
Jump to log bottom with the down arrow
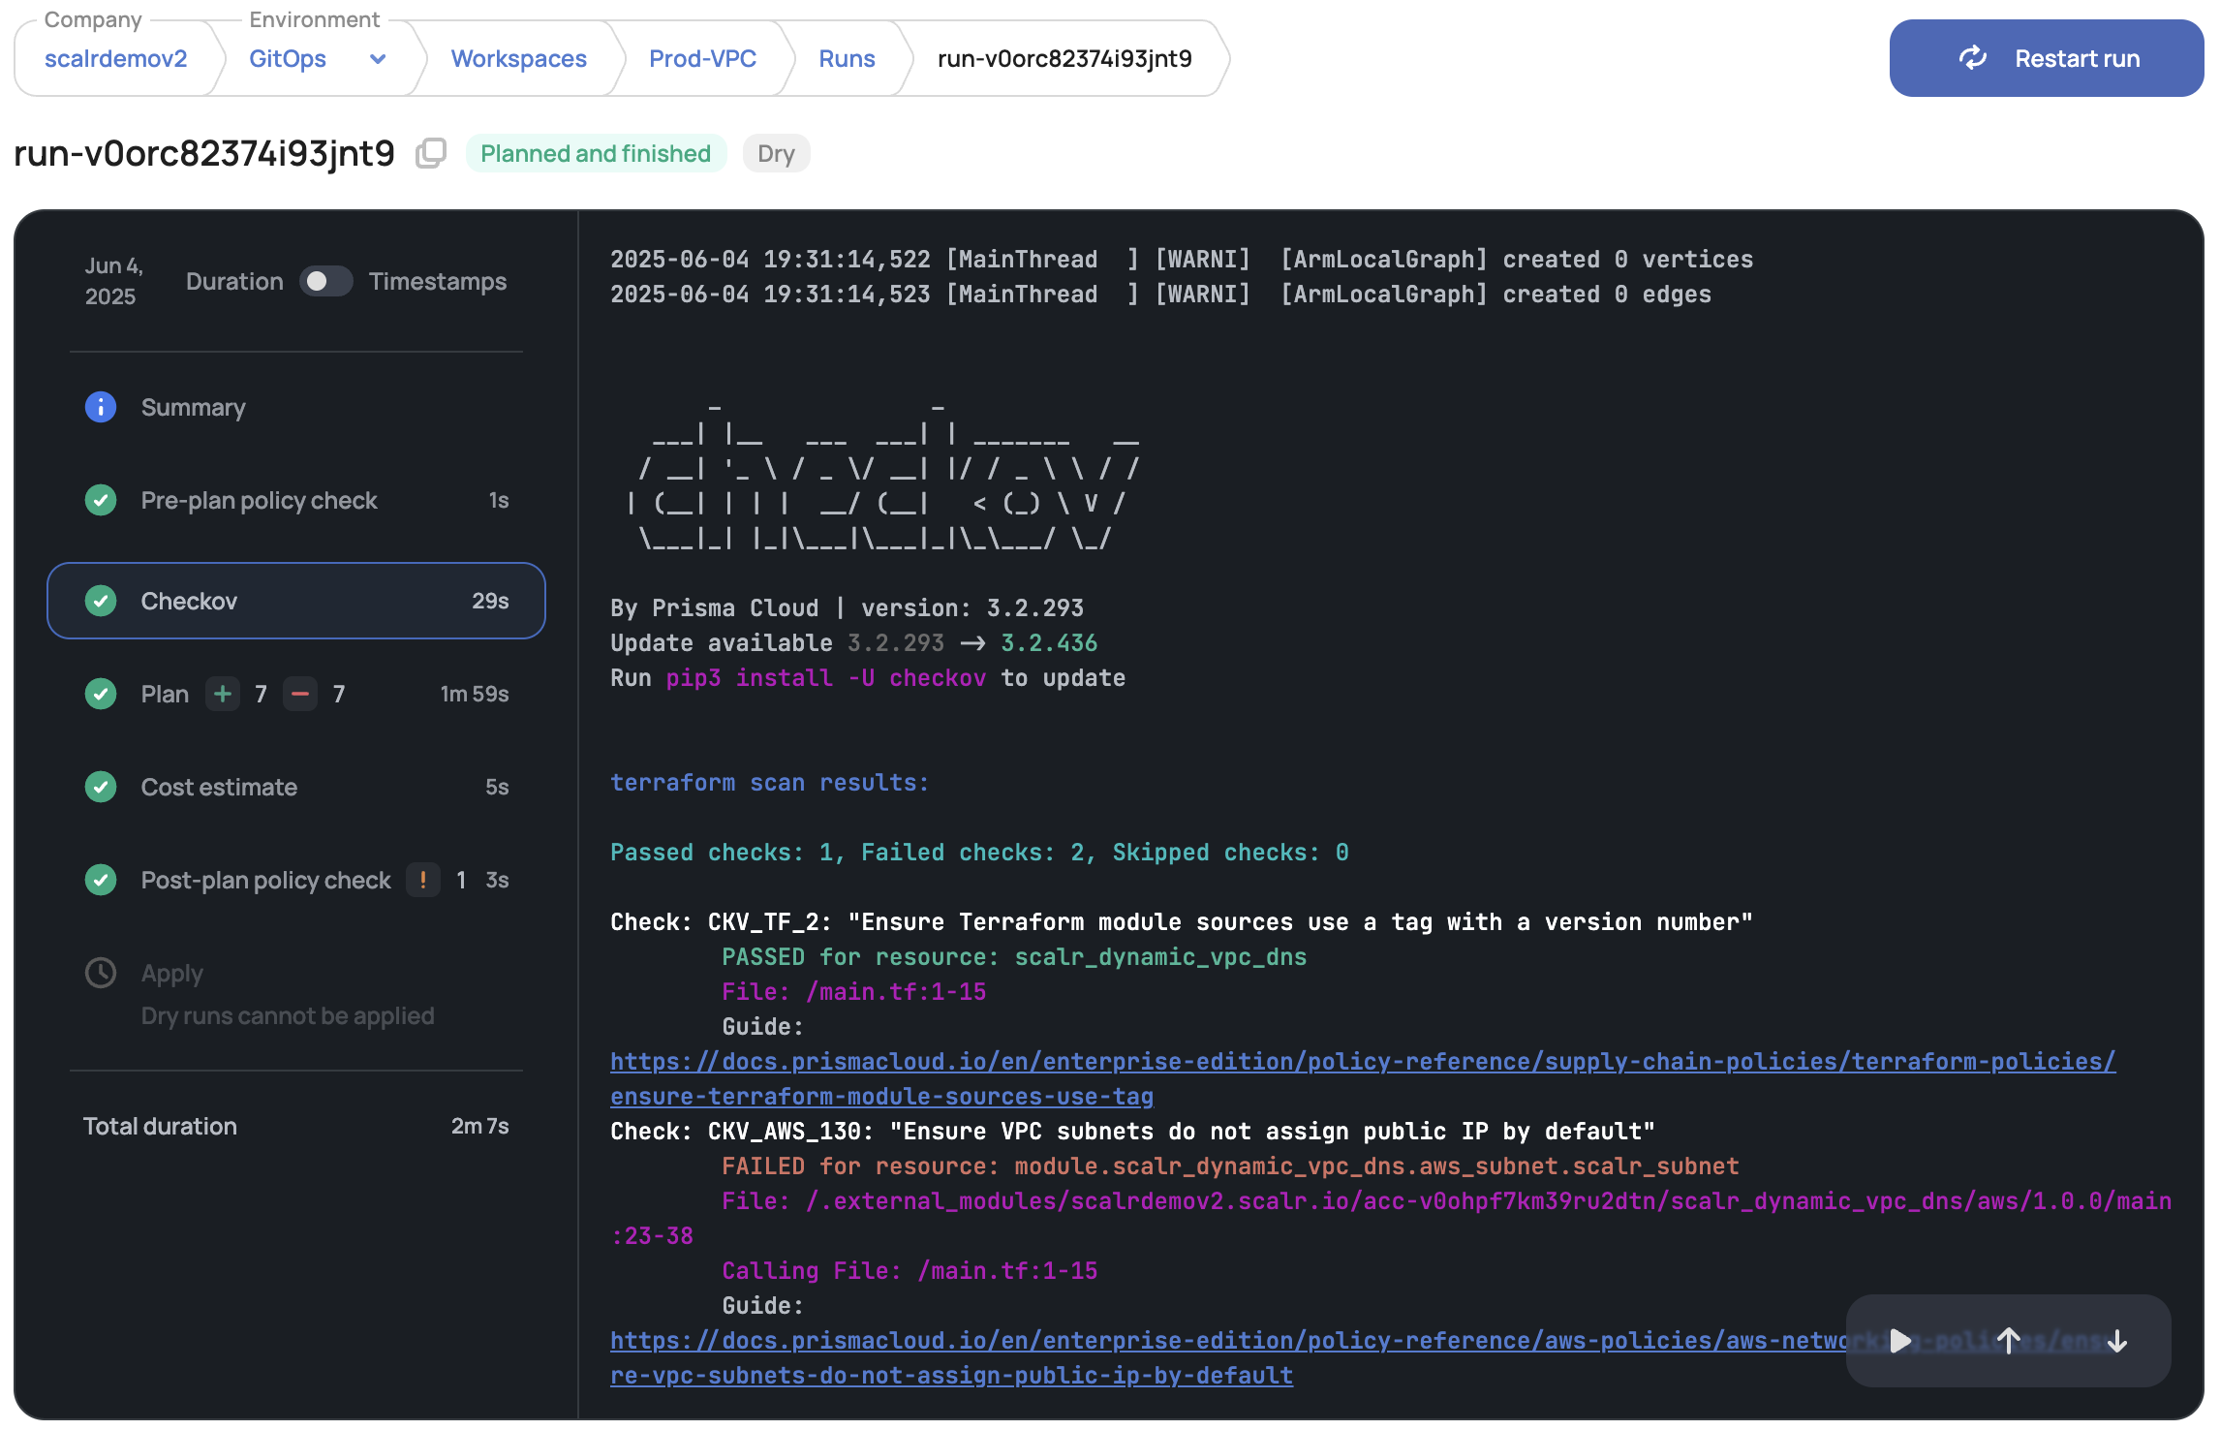[x=2117, y=1341]
